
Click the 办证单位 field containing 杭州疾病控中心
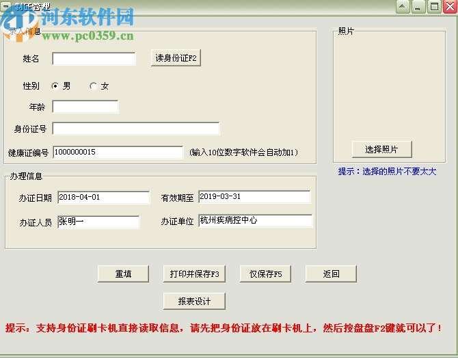tap(255, 221)
